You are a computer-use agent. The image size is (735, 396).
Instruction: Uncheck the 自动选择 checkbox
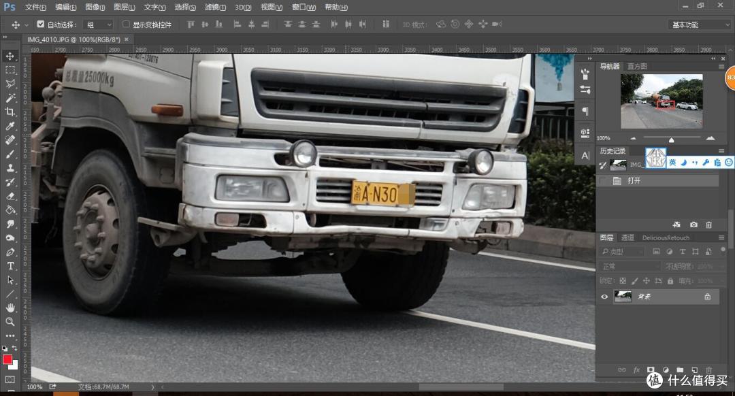coord(41,24)
